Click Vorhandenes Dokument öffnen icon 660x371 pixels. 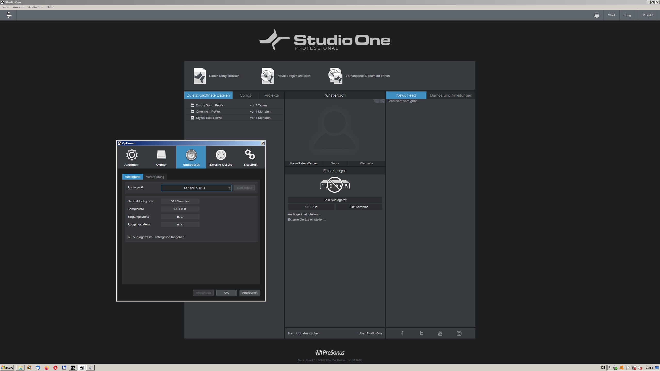point(335,76)
